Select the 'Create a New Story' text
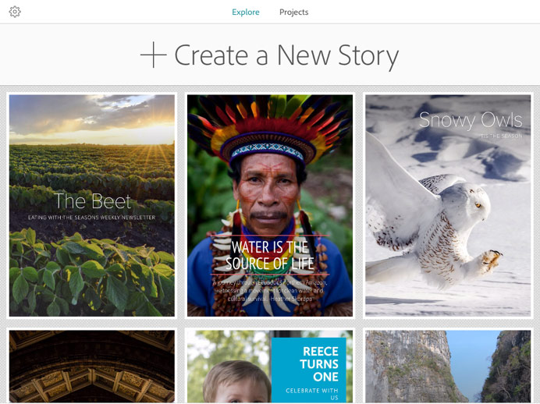 pos(286,55)
